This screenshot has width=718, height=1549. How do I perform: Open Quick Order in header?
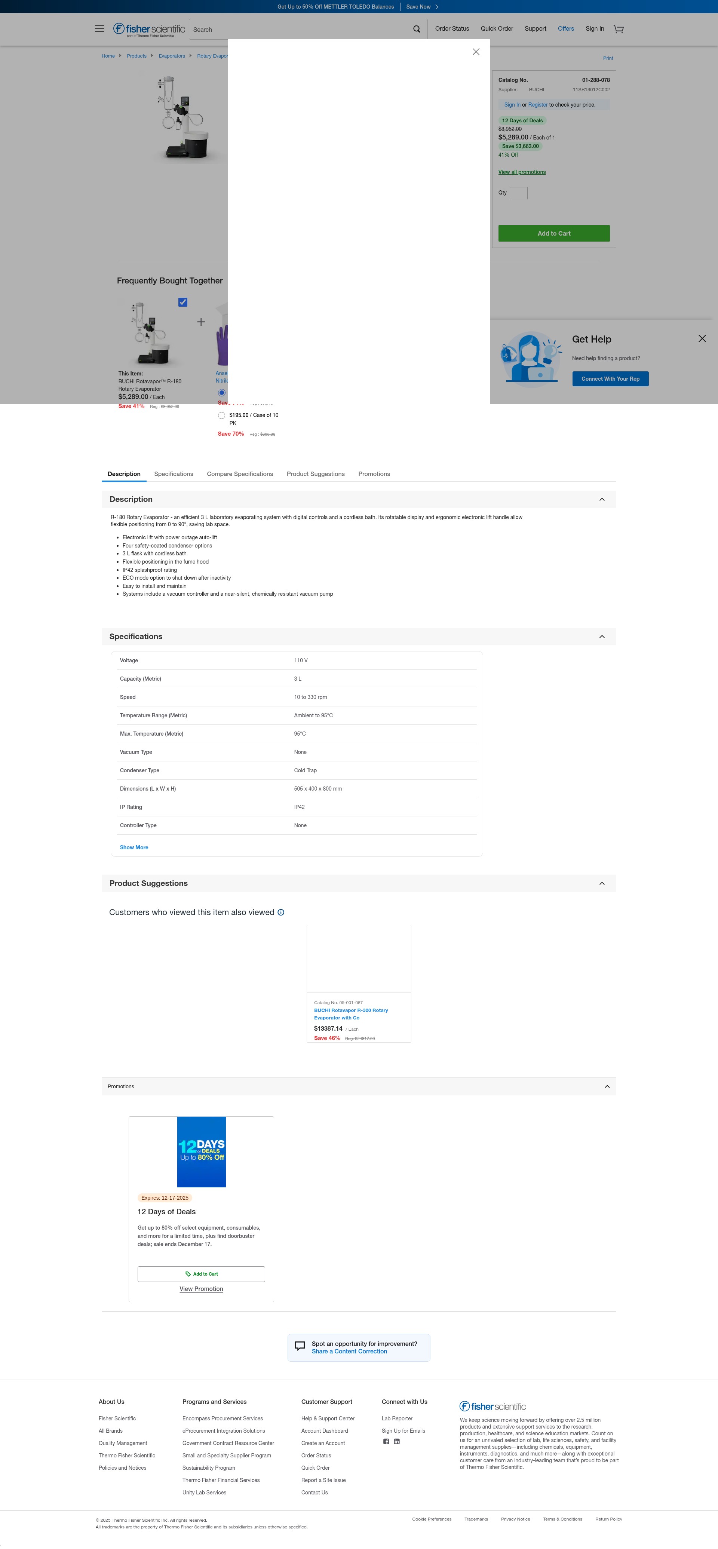[x=497, y=29]
